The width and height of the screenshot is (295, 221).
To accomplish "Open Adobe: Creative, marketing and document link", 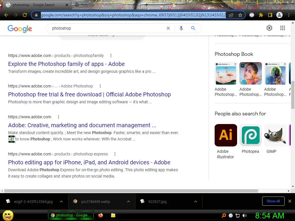I will tap(82, 125).
